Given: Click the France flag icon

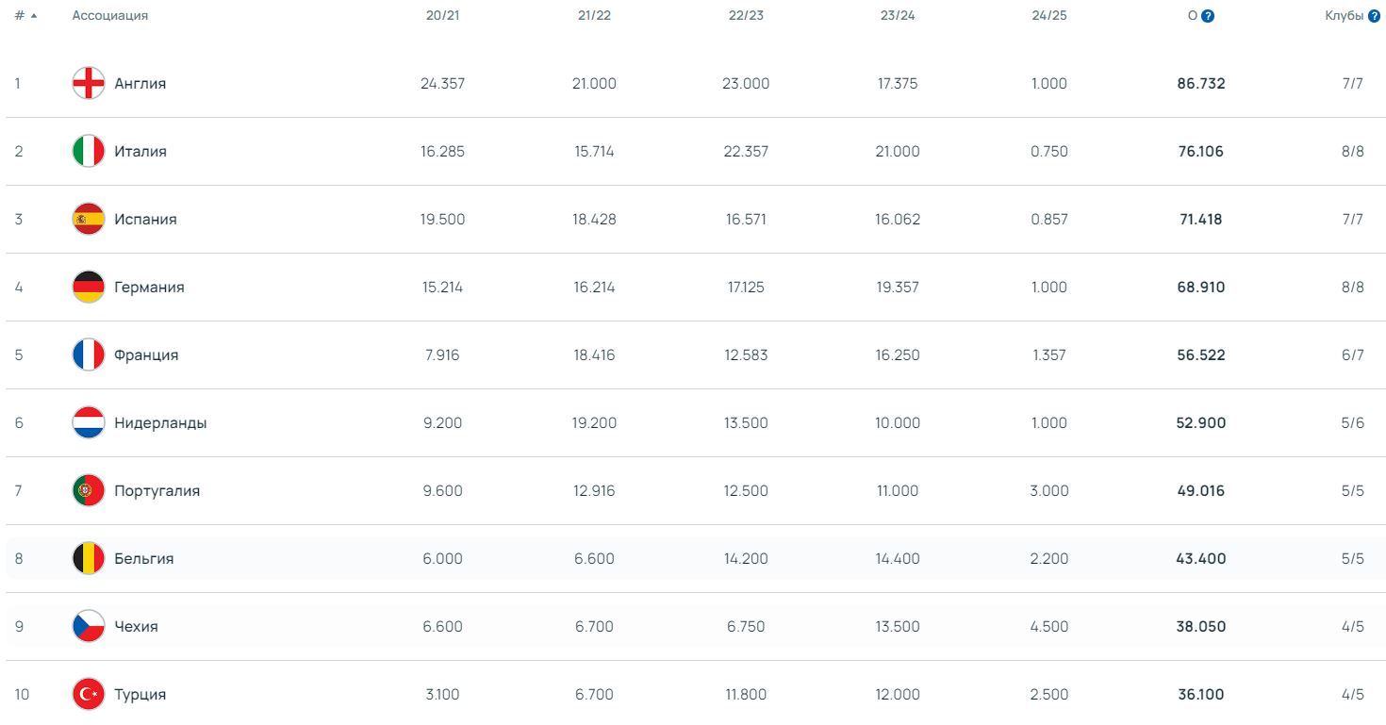Looking at the screenshot, I should point(89,354).
